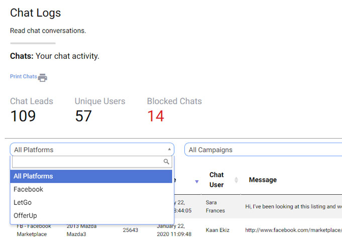Click the Message column header
Viewport: 342px width, 237px height.
pos(263,180)
